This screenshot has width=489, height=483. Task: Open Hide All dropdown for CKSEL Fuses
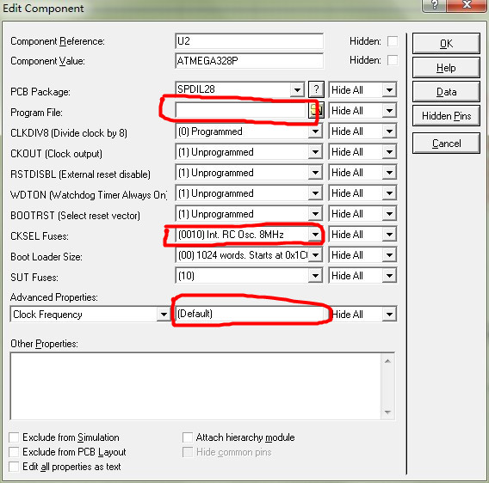click(389, 234)
